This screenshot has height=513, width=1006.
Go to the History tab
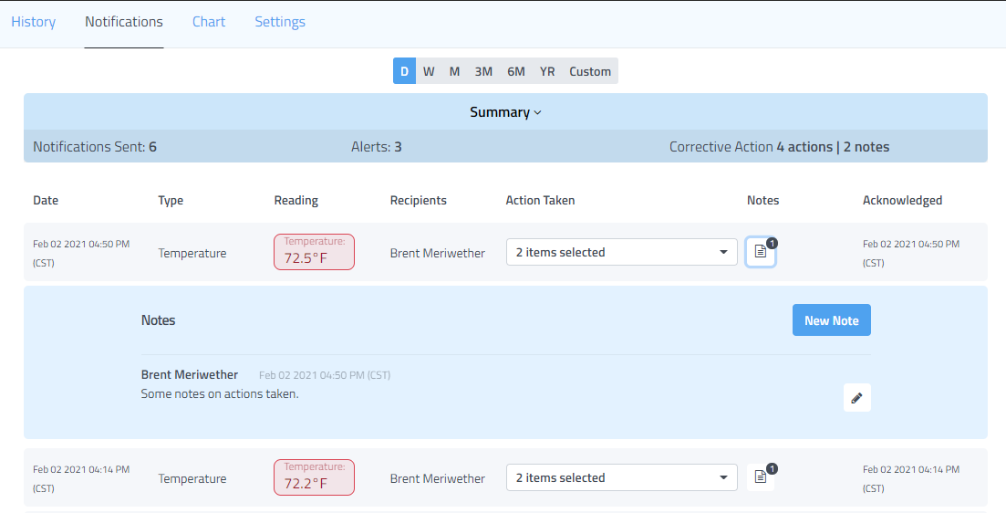point(34,22)
